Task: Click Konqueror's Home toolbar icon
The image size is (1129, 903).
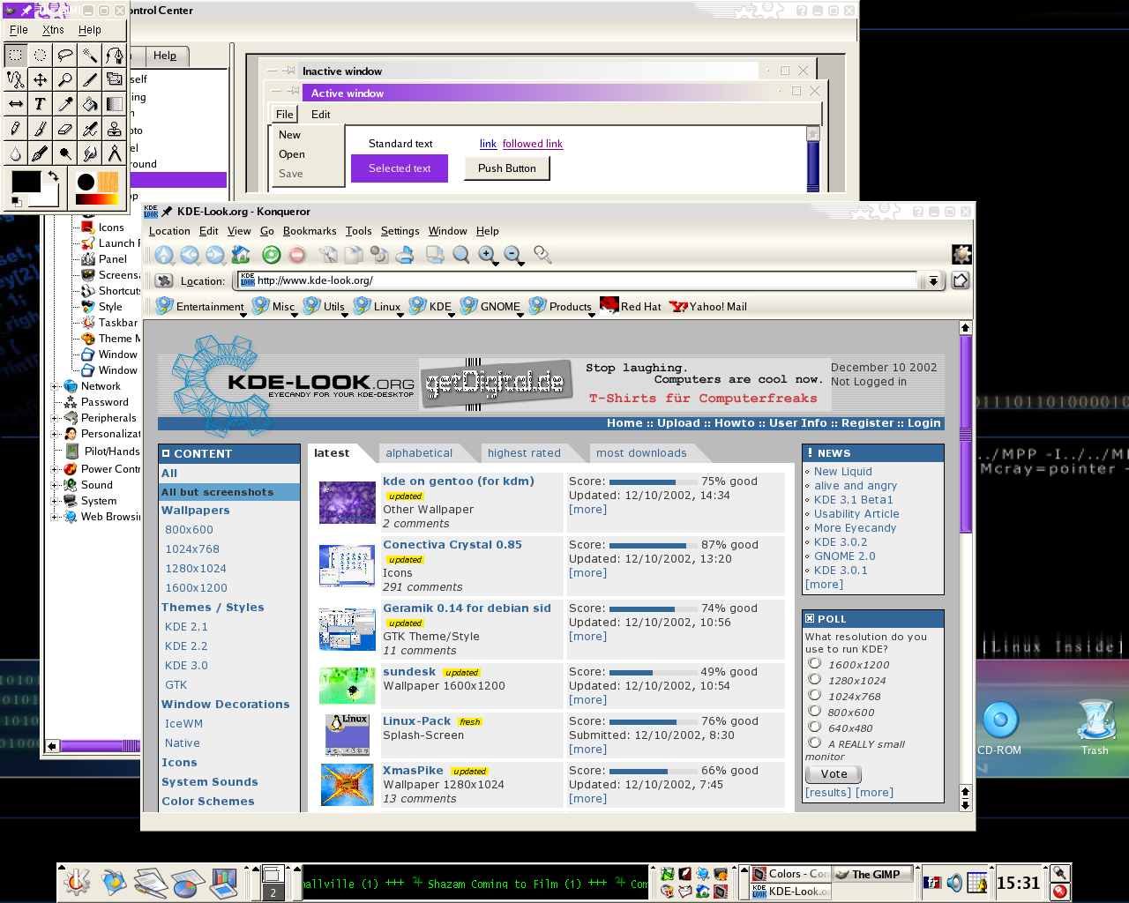Action: 241,255
